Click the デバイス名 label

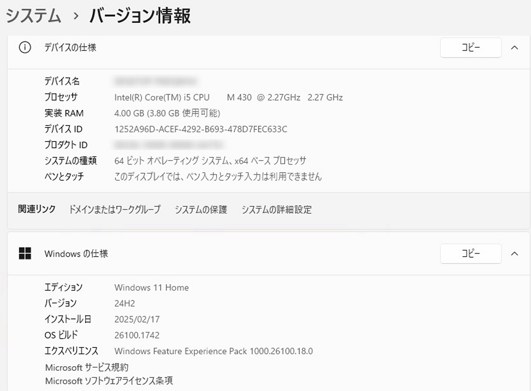click(62, 81)
